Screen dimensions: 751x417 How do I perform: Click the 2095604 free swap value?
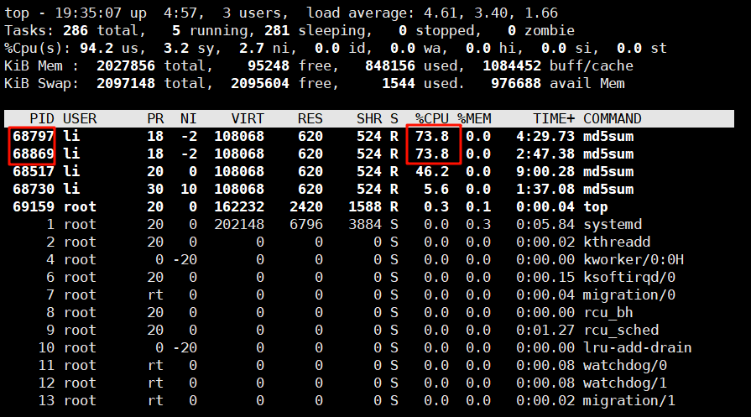pyautogui.click(x=260, y=84)
